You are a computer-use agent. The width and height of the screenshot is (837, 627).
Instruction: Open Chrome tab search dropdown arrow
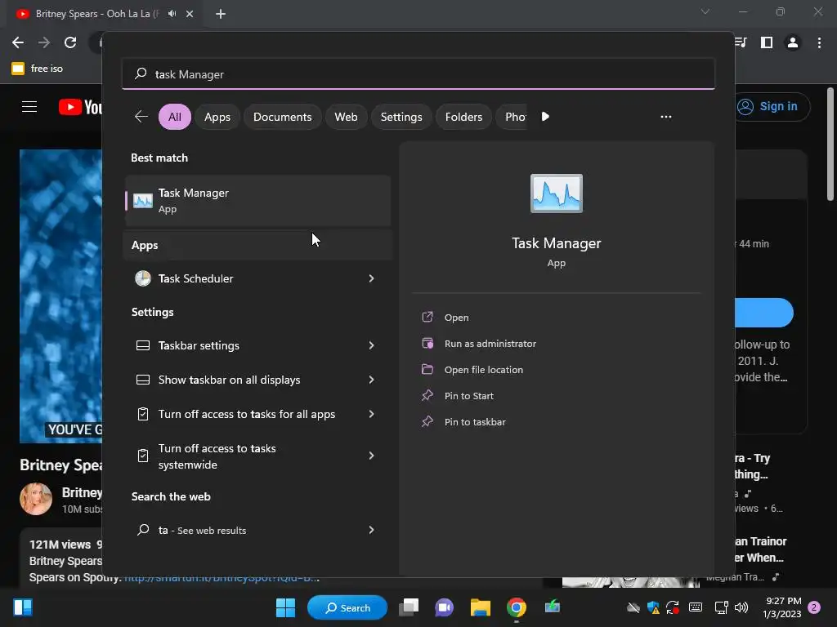coord(705,11)
